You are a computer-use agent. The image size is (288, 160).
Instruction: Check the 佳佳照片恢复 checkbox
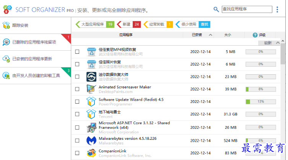[x=77, y=64]
